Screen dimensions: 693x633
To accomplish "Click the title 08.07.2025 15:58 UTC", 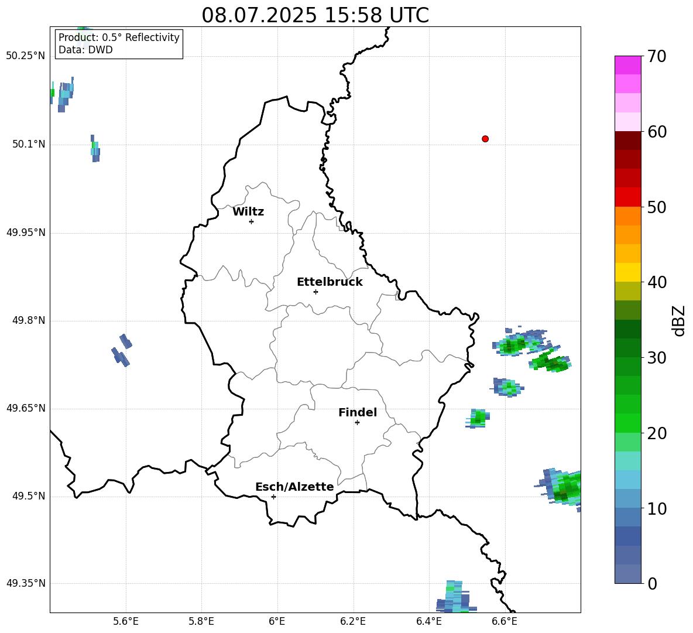I will click(315, 15).
